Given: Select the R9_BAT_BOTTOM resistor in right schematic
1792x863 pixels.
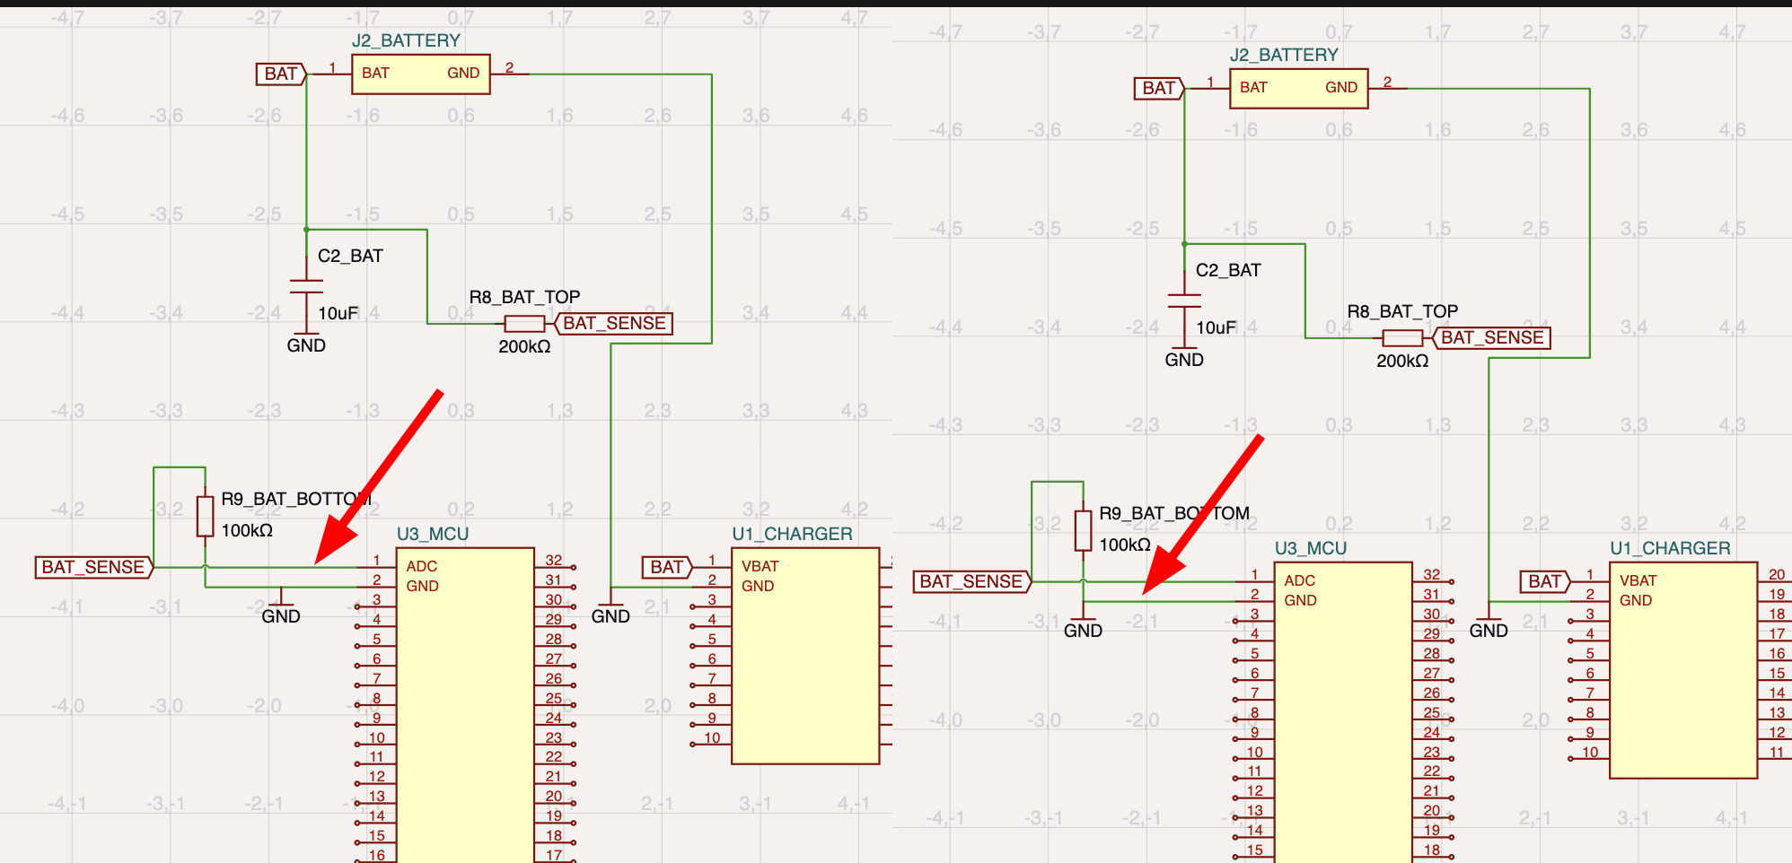Looking at the screenshot, I should point(1083,530).
